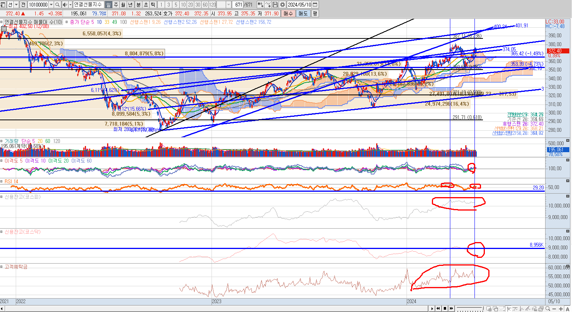Click the speaker sound alert icon
This screenshot has width=572, height=312.
pos(65,5)
